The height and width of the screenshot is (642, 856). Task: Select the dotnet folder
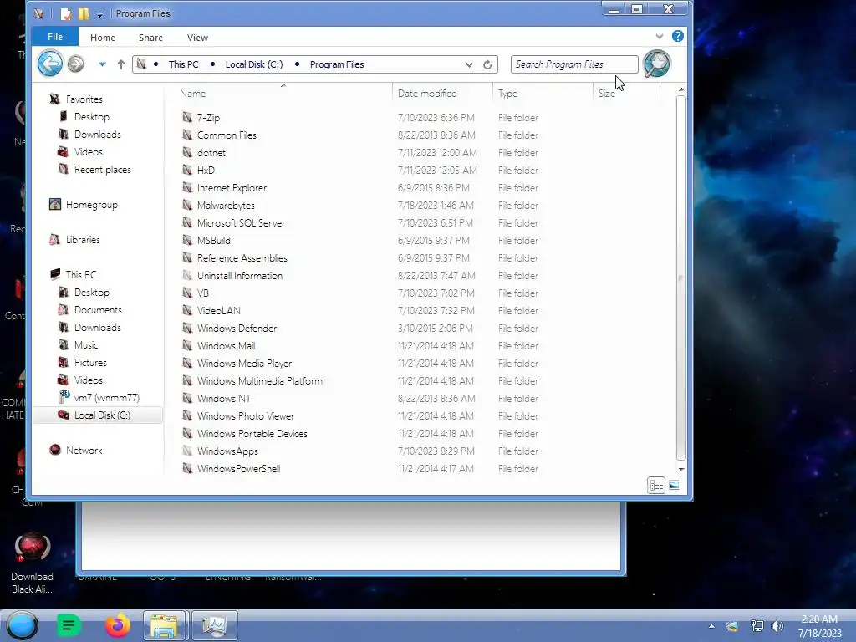[x=211, y=153]
